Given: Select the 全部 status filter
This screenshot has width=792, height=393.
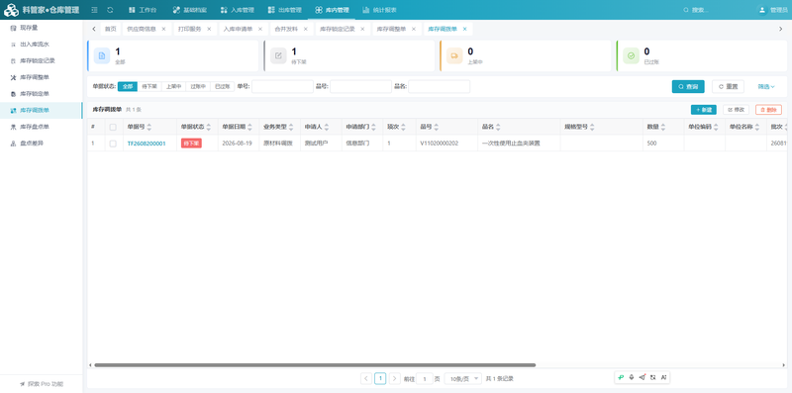Looking at the screenshot, I should coord(128,86).
